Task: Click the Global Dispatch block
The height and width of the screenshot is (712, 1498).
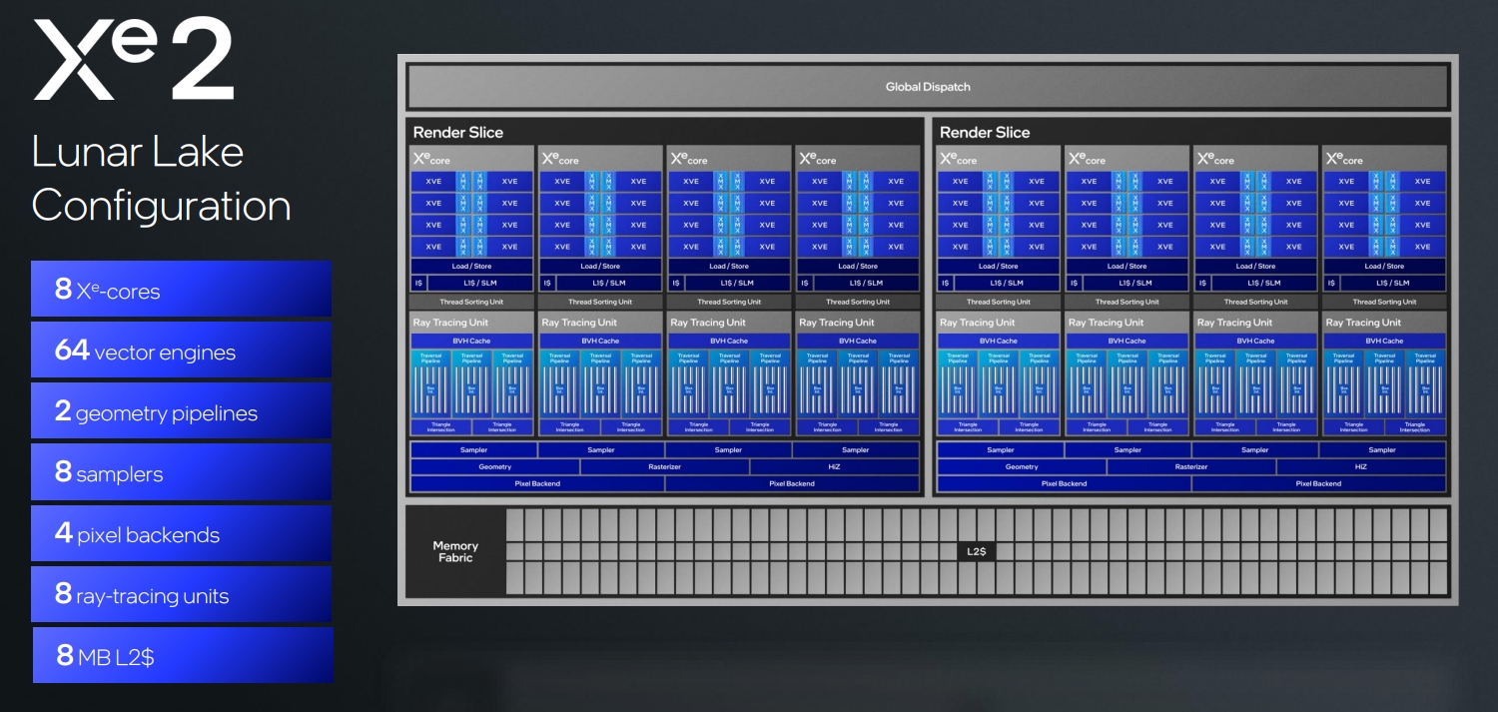Action: [x=928, y=87]
